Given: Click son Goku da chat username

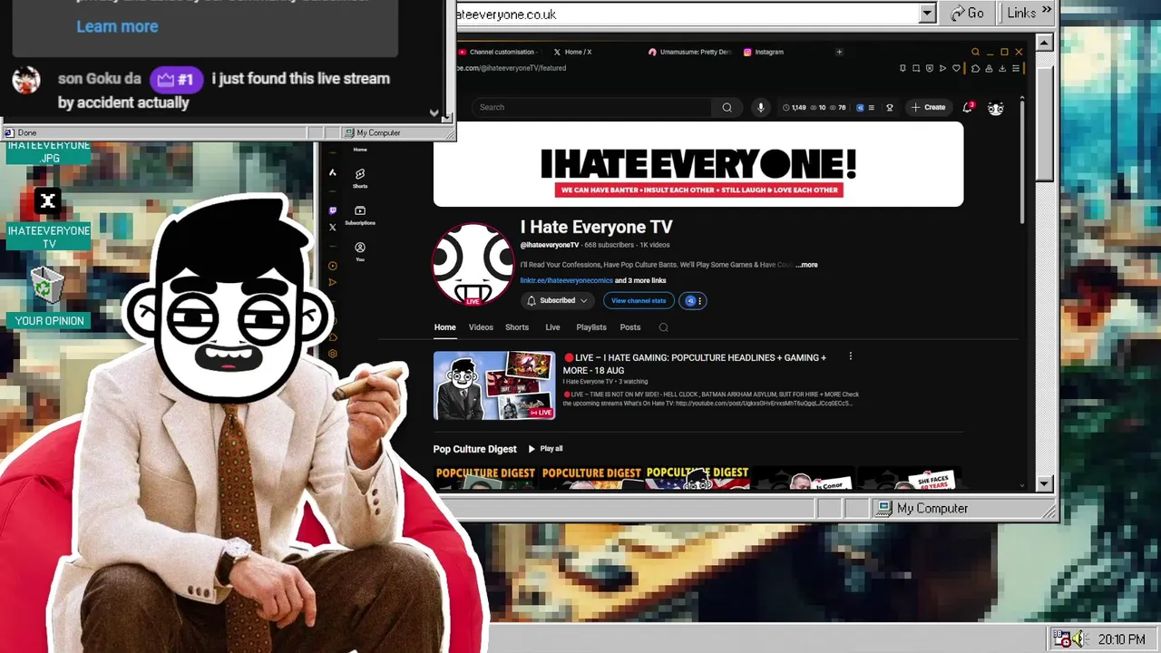Looking at the screenshot, I should 100,79.
